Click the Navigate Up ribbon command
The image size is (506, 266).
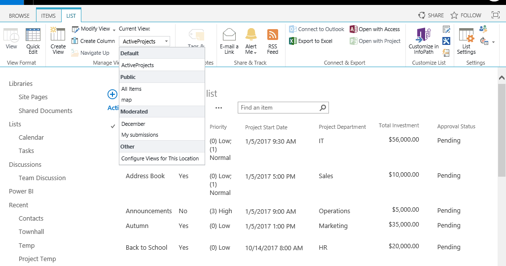pos(90,53)
